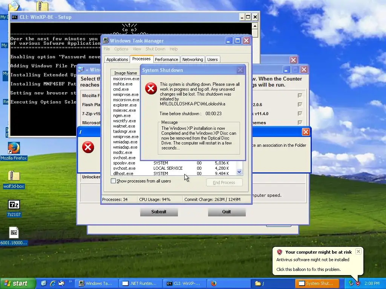
Task: Click the red security shield tray icon
Action: coord(358,283)
